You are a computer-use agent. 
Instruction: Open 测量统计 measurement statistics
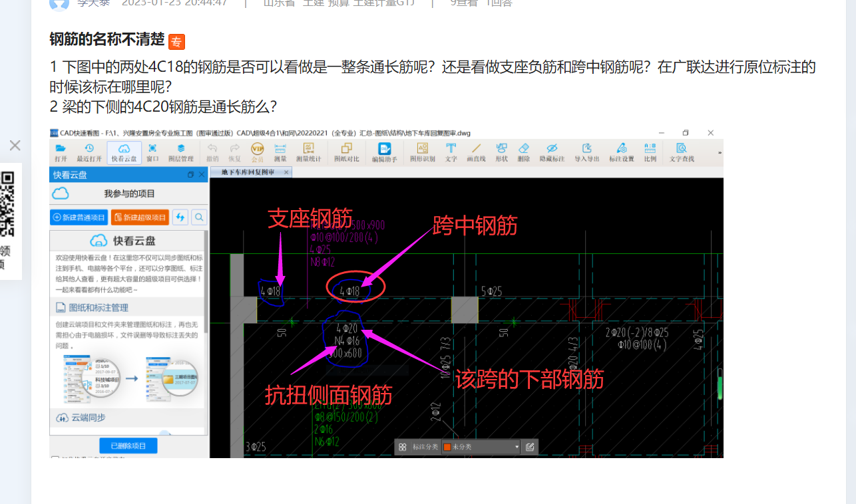tap(308, 152)
